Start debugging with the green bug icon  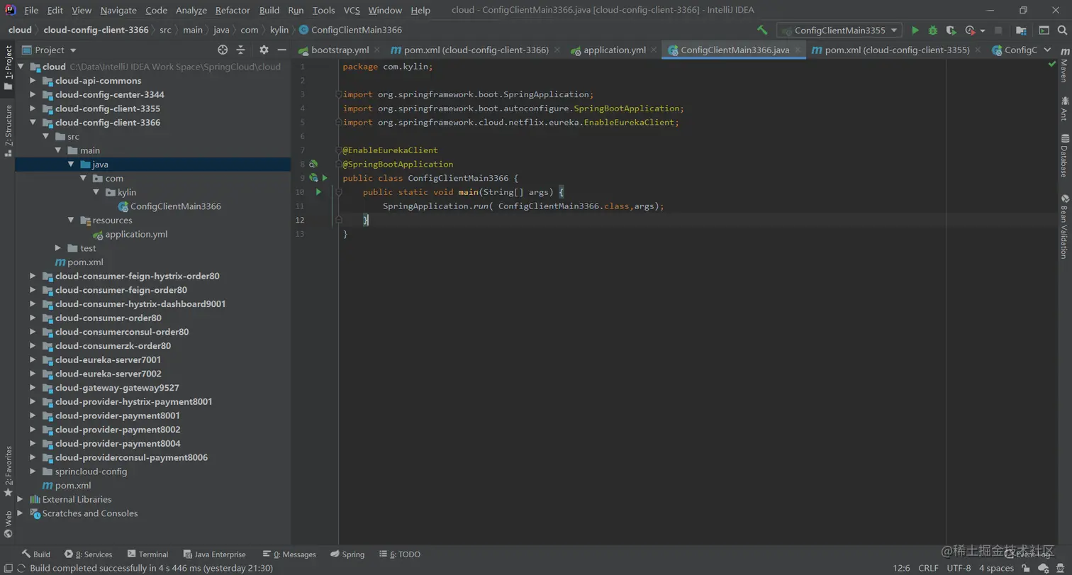tap(933, 30)
